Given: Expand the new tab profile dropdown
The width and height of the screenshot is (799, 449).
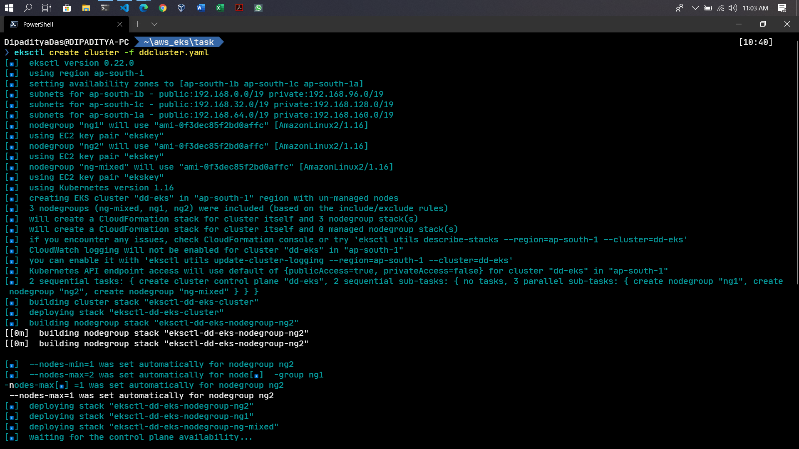Looking at the screenshot, I should 154,24.
